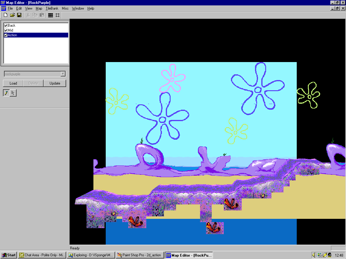Open the Map menu
Screen dimensions: 346x259
pyautogui.click(x=39, y=8)
